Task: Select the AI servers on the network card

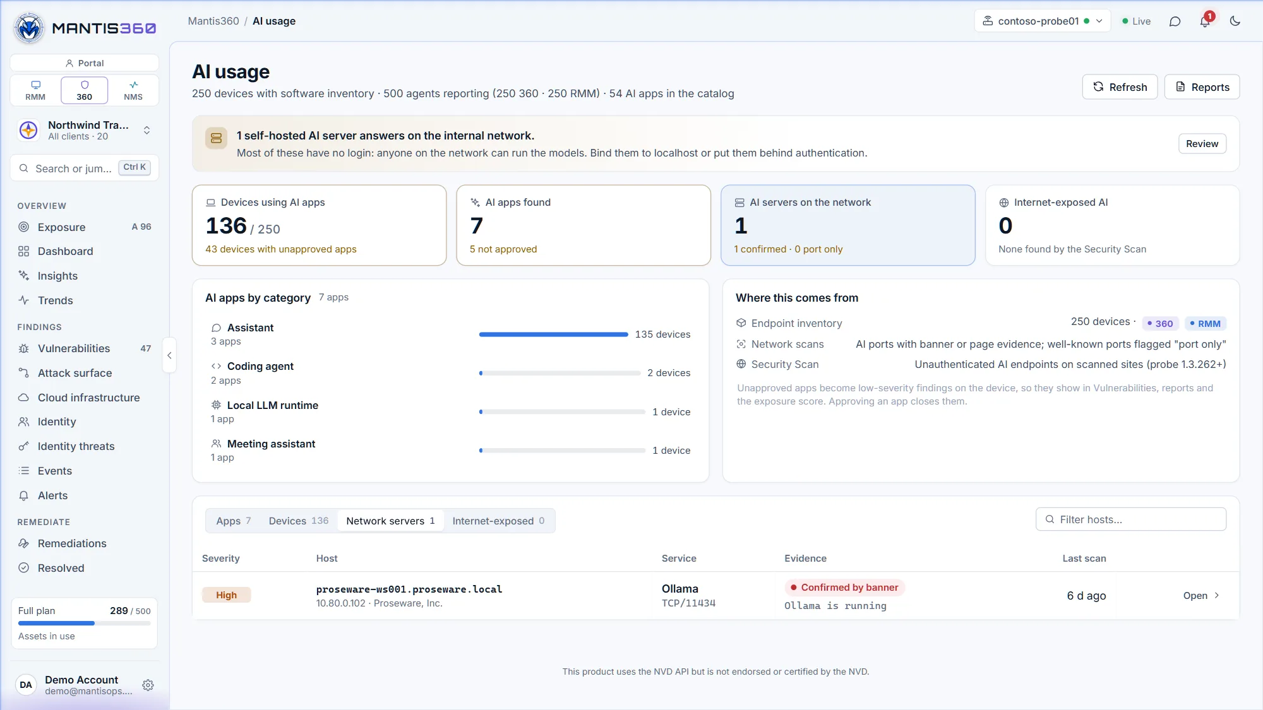Action: (x=847, y=225)
